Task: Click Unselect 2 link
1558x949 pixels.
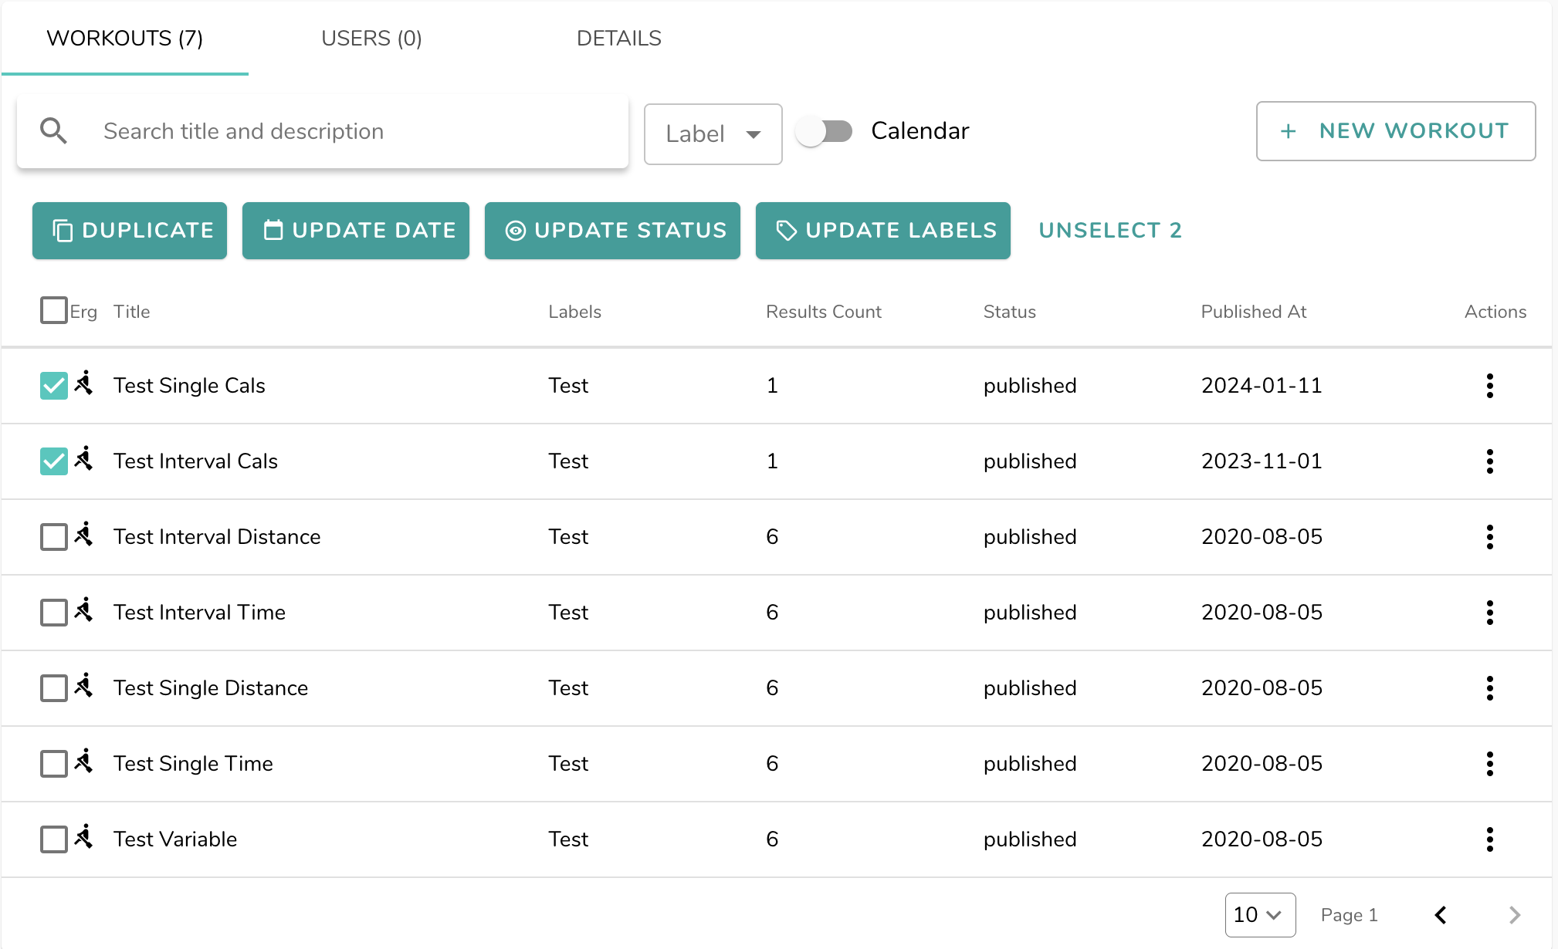Action: click(x=1109, y=230)
